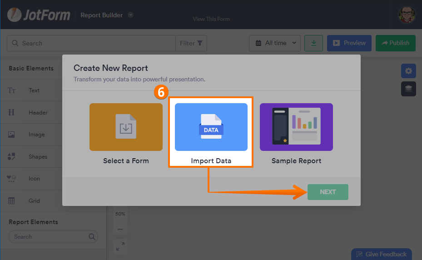Viewport: 422px width, 260px height.
Task: Open the Report Builder dropdown arrow
Action: [131, 15]
